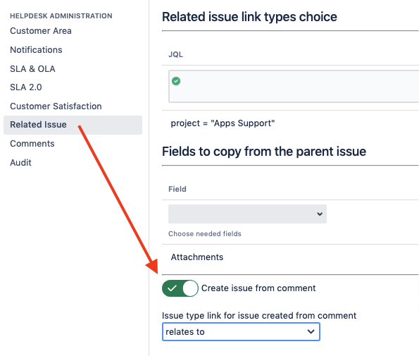
Task: Click the chevron in relates to dropdown
Action: tap(311, 331)
